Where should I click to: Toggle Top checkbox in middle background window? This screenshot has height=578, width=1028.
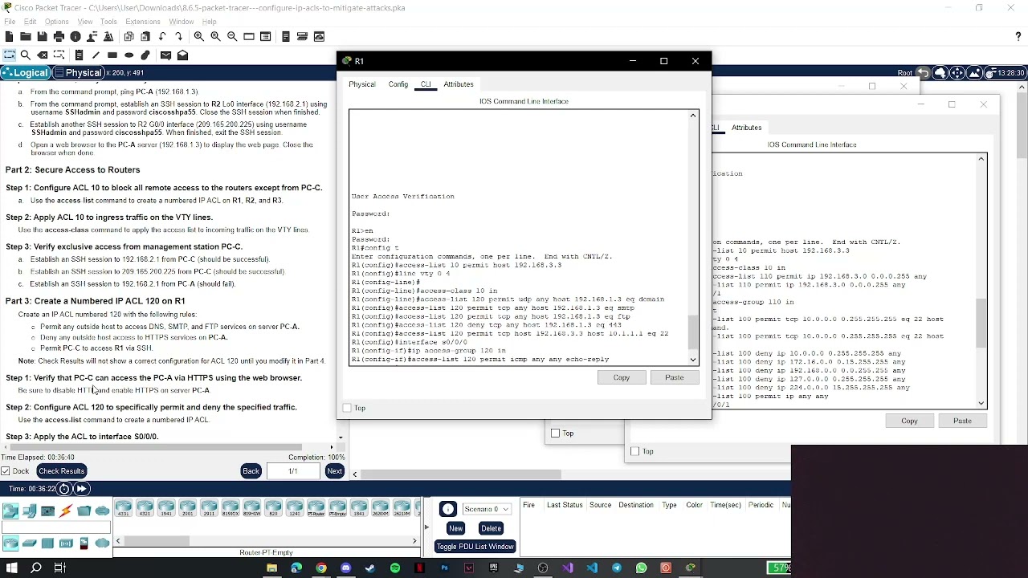tap(555, 433)
